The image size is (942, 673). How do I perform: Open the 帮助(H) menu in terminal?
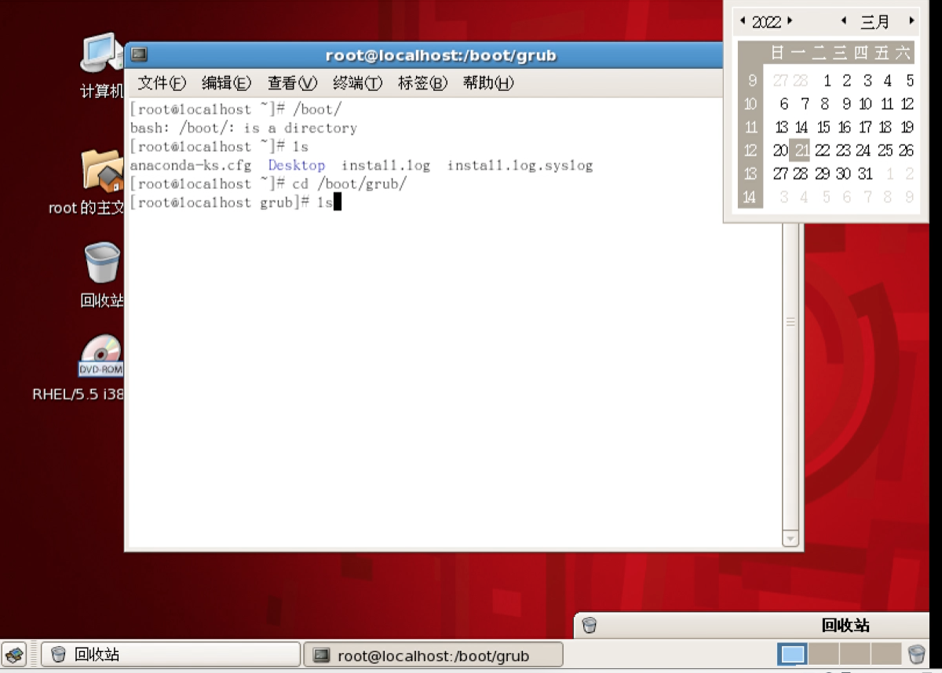pos(487,83)
